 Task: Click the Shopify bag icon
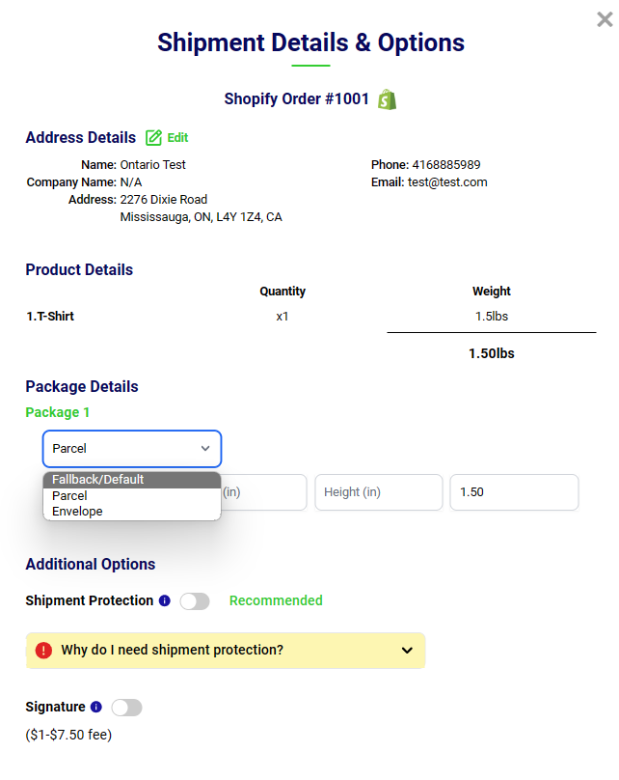coord(387,99)
